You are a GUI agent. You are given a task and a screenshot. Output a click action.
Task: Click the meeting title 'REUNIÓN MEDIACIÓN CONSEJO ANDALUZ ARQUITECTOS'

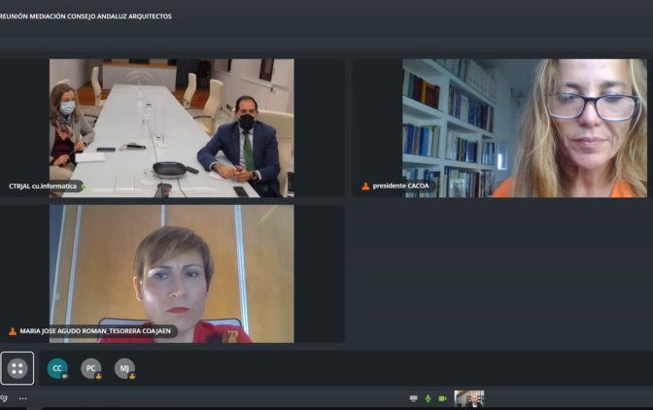click(x=86, y=17)
